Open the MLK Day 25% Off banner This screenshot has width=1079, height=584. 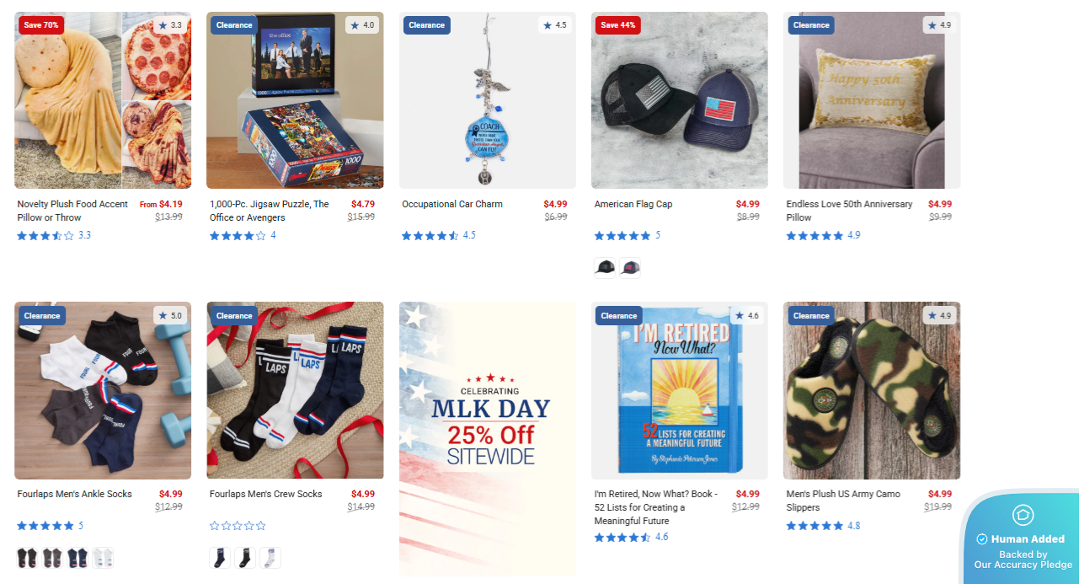(488, 439)
